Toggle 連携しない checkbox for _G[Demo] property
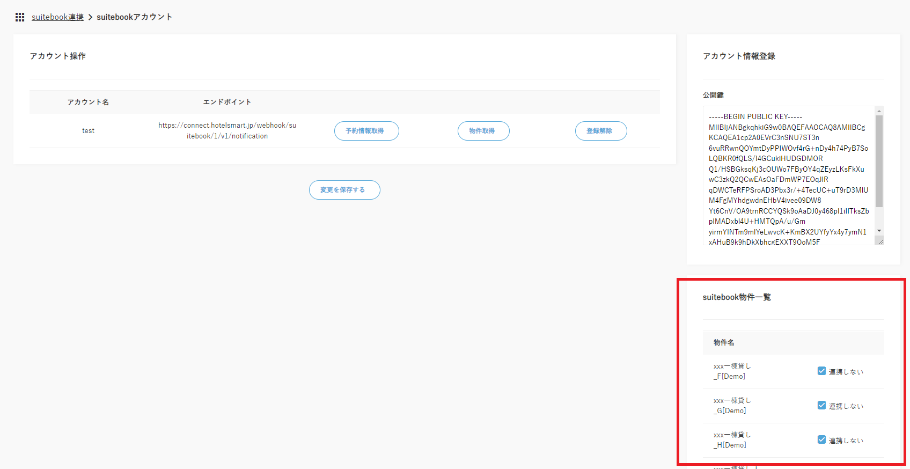910x469 pixels. pyautogui.click(x=821, y=405)
